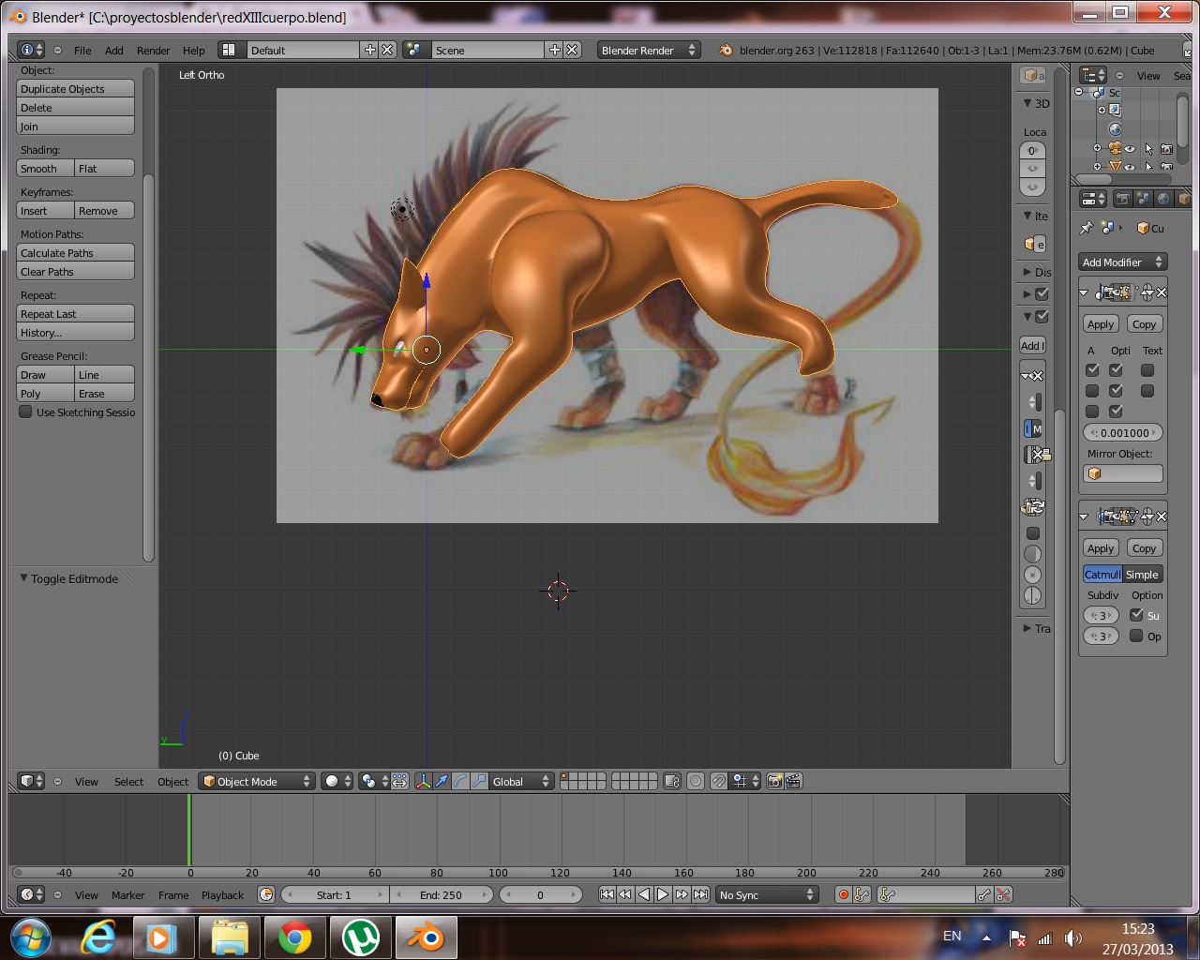
Task: Click the OpenGL render image camera icon
Action: pos(774,781)
